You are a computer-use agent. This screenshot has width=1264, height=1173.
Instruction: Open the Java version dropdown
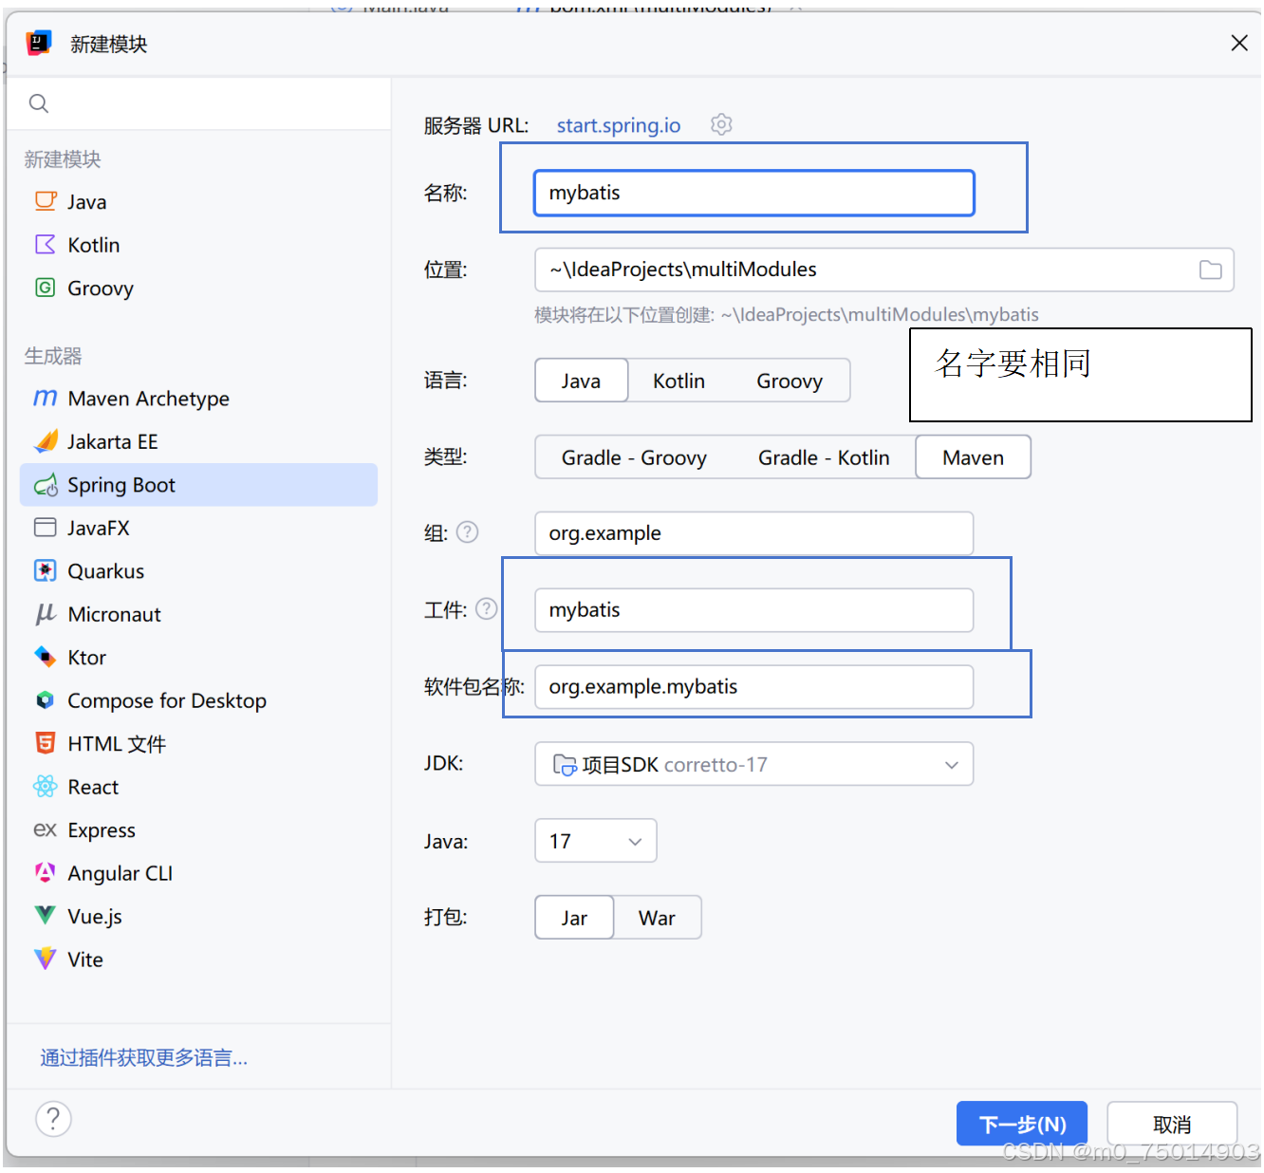tap(634, 841)
